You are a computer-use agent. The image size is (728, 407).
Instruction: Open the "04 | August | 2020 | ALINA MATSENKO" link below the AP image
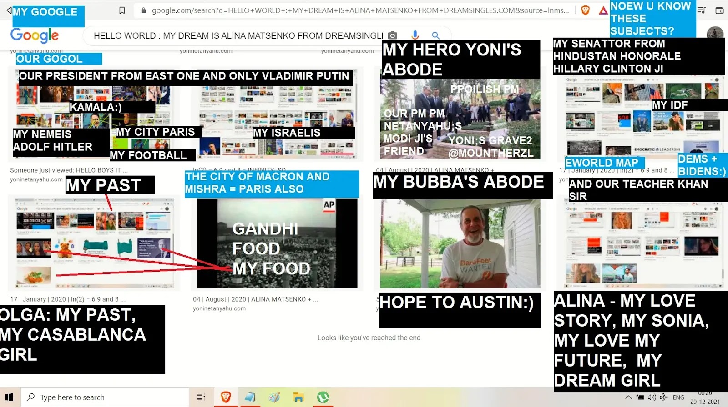tap(255, 299)
